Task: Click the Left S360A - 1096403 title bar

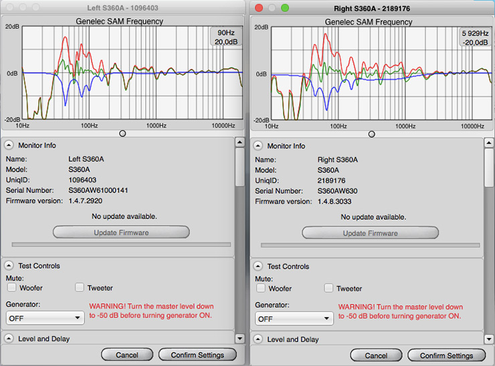Action: 123,8
